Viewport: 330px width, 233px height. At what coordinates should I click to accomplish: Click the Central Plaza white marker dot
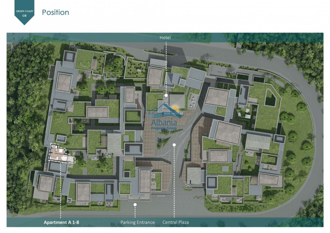click(x=174, y=145)
